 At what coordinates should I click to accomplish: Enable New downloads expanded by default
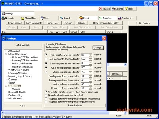(x=46, y=95)
